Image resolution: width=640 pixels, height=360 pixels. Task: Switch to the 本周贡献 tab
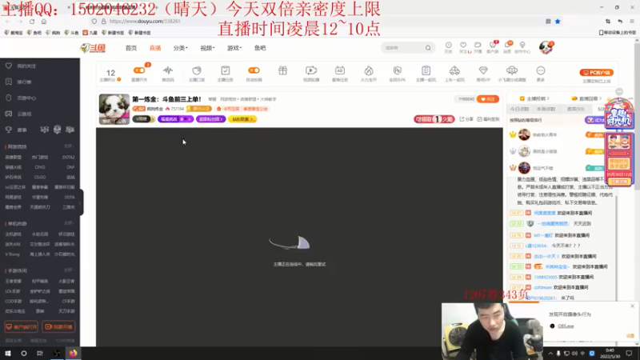(x=546, y=109)
